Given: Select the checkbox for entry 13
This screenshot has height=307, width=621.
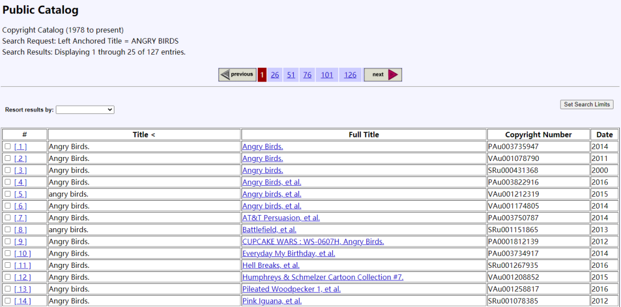Looking at the screenshot, I should [7, 289].
